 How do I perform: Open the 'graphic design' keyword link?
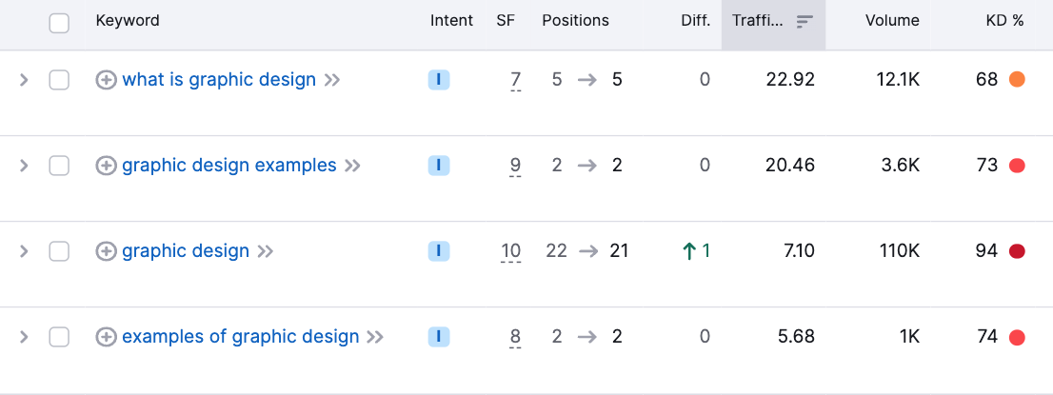(x=186, y=251)
